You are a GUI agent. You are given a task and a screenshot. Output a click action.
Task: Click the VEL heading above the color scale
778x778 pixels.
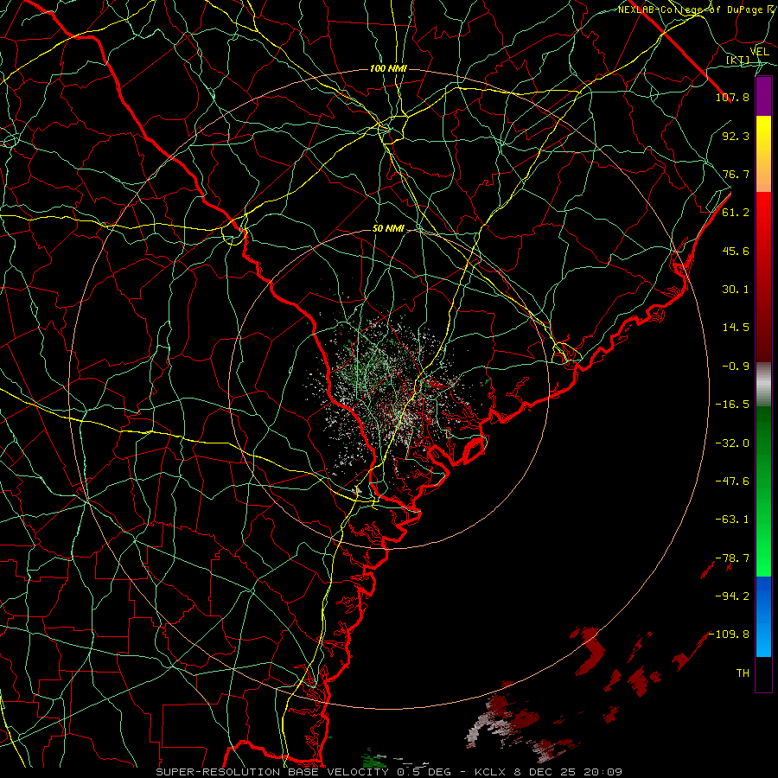pos(759,52)
